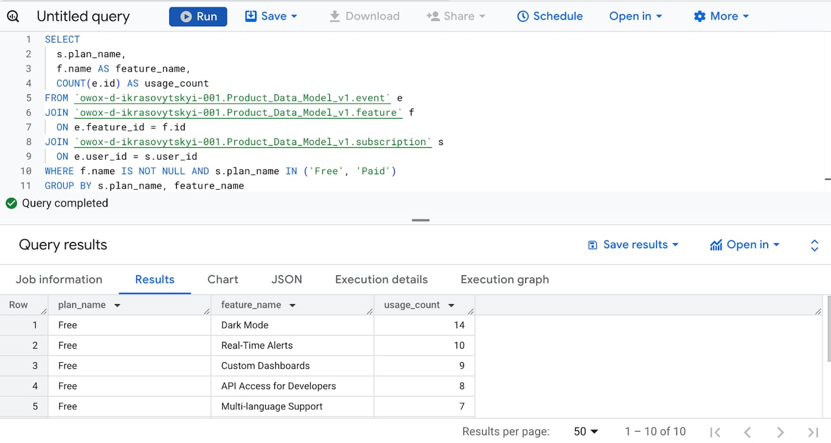This screenshot has height=443, width=831.
Task: Run the query with the Run button
Action: pos(198,16)
